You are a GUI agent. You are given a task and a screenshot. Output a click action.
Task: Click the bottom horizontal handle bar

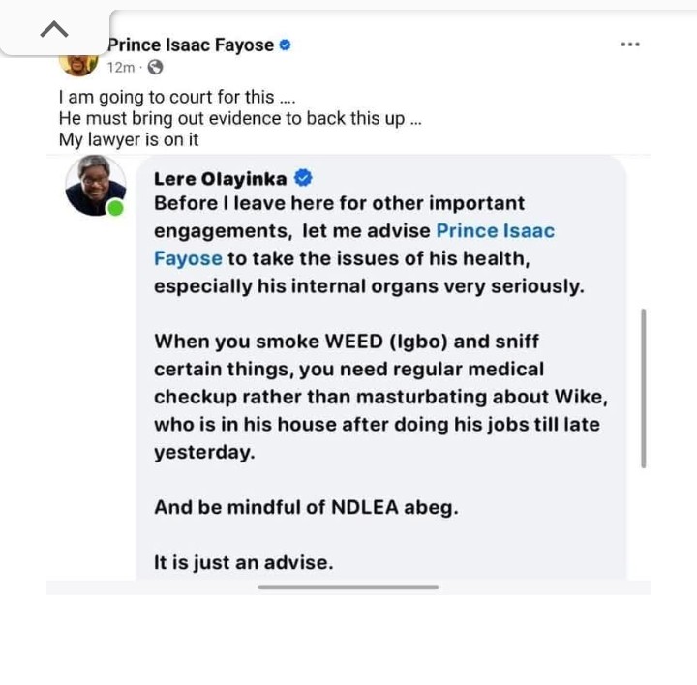(x=348, y=586)
